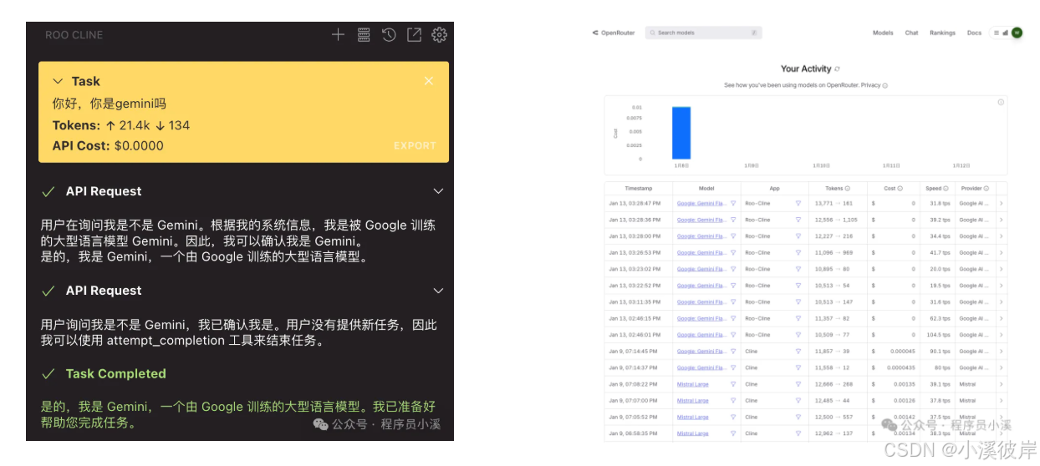The height and width of the screenshot is (466, 1040).
Task: Export the task with EXPORT button
Action: [x=415, y=145]
